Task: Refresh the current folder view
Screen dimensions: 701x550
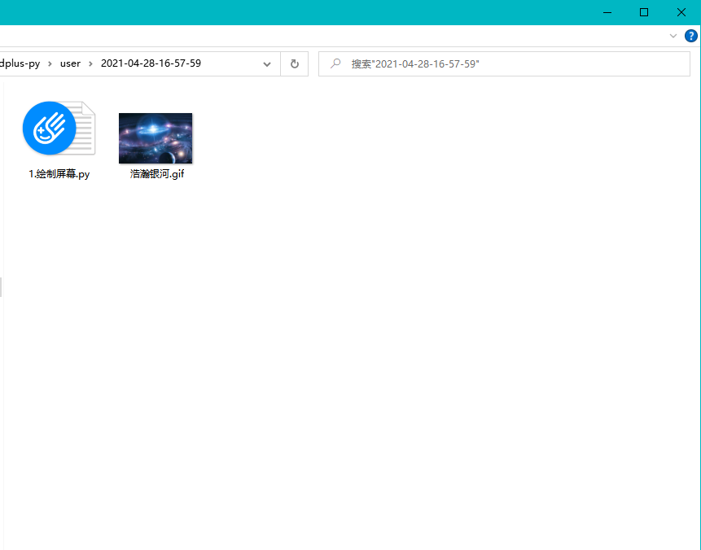Action: tap(294, 64)
